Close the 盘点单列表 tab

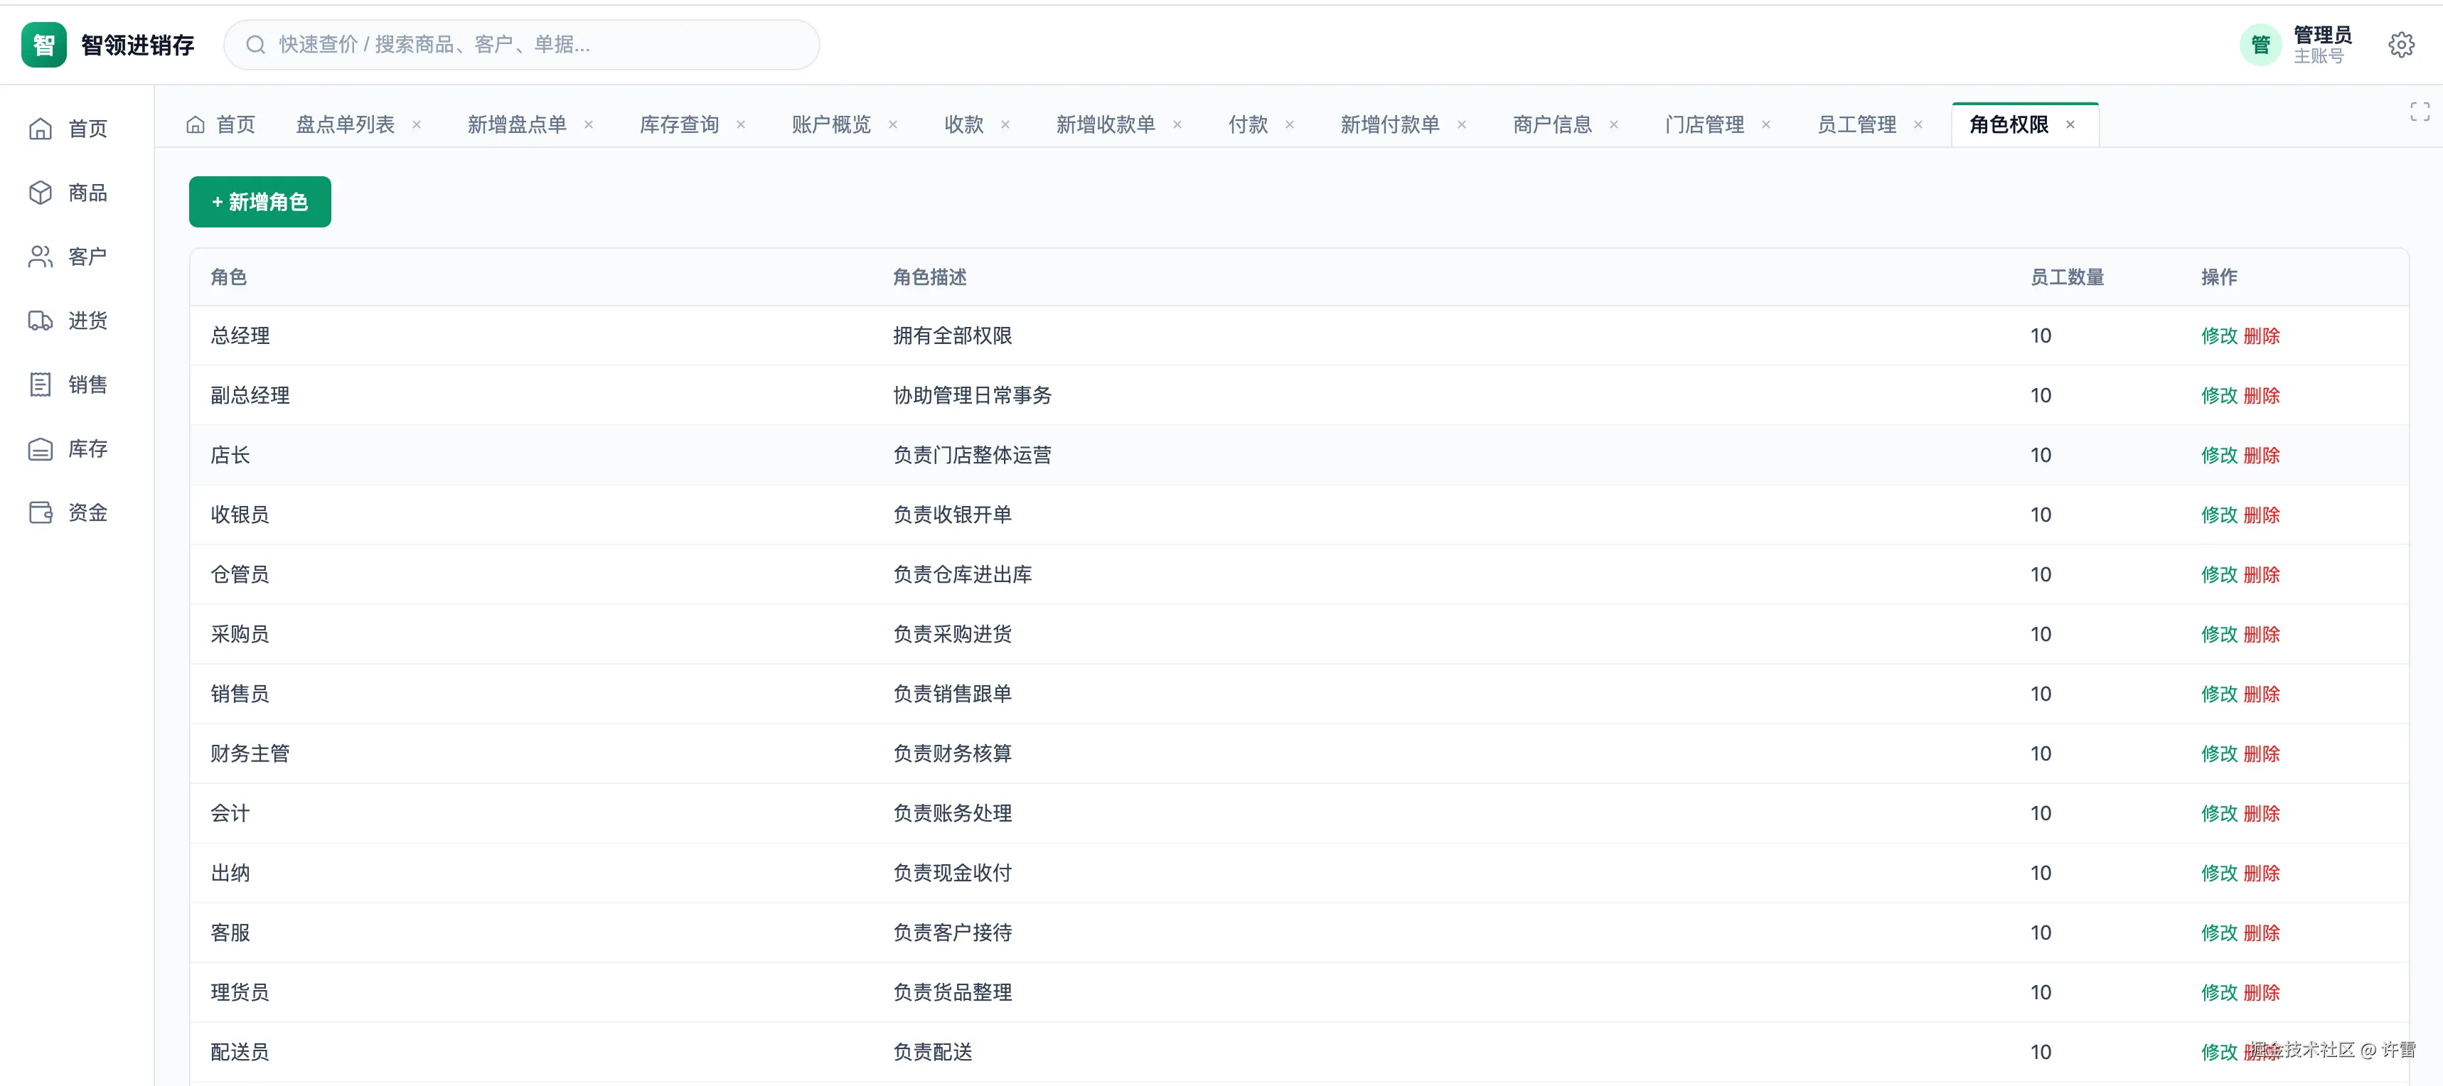pos(417,125)
